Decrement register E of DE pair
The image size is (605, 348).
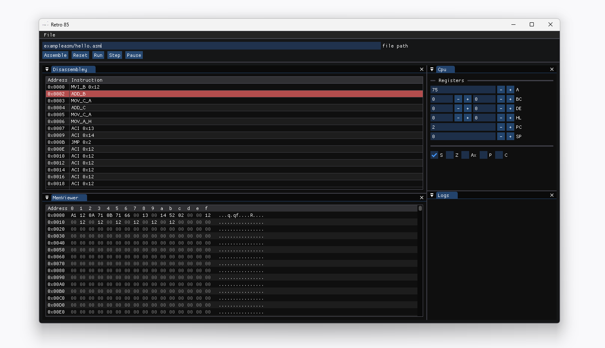(x=501, y=108)
